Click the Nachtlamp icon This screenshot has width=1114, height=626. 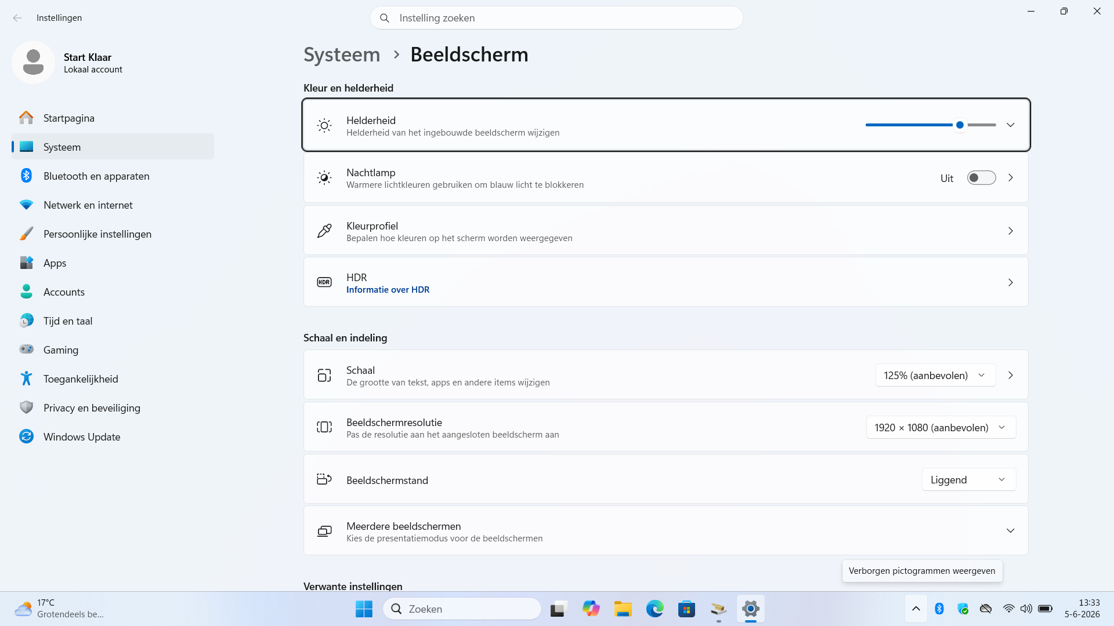[324, 178]
